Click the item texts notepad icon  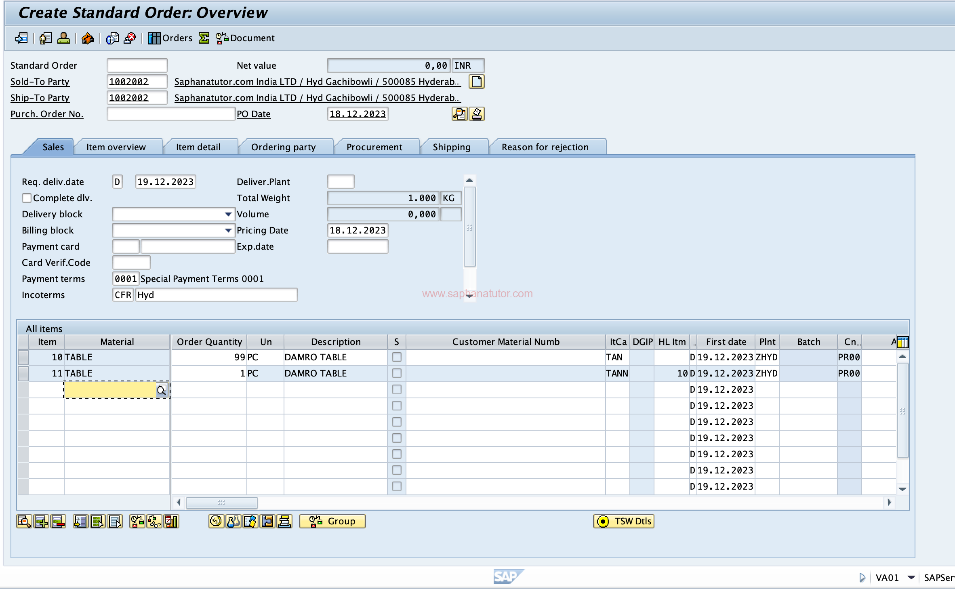(250, 521)
